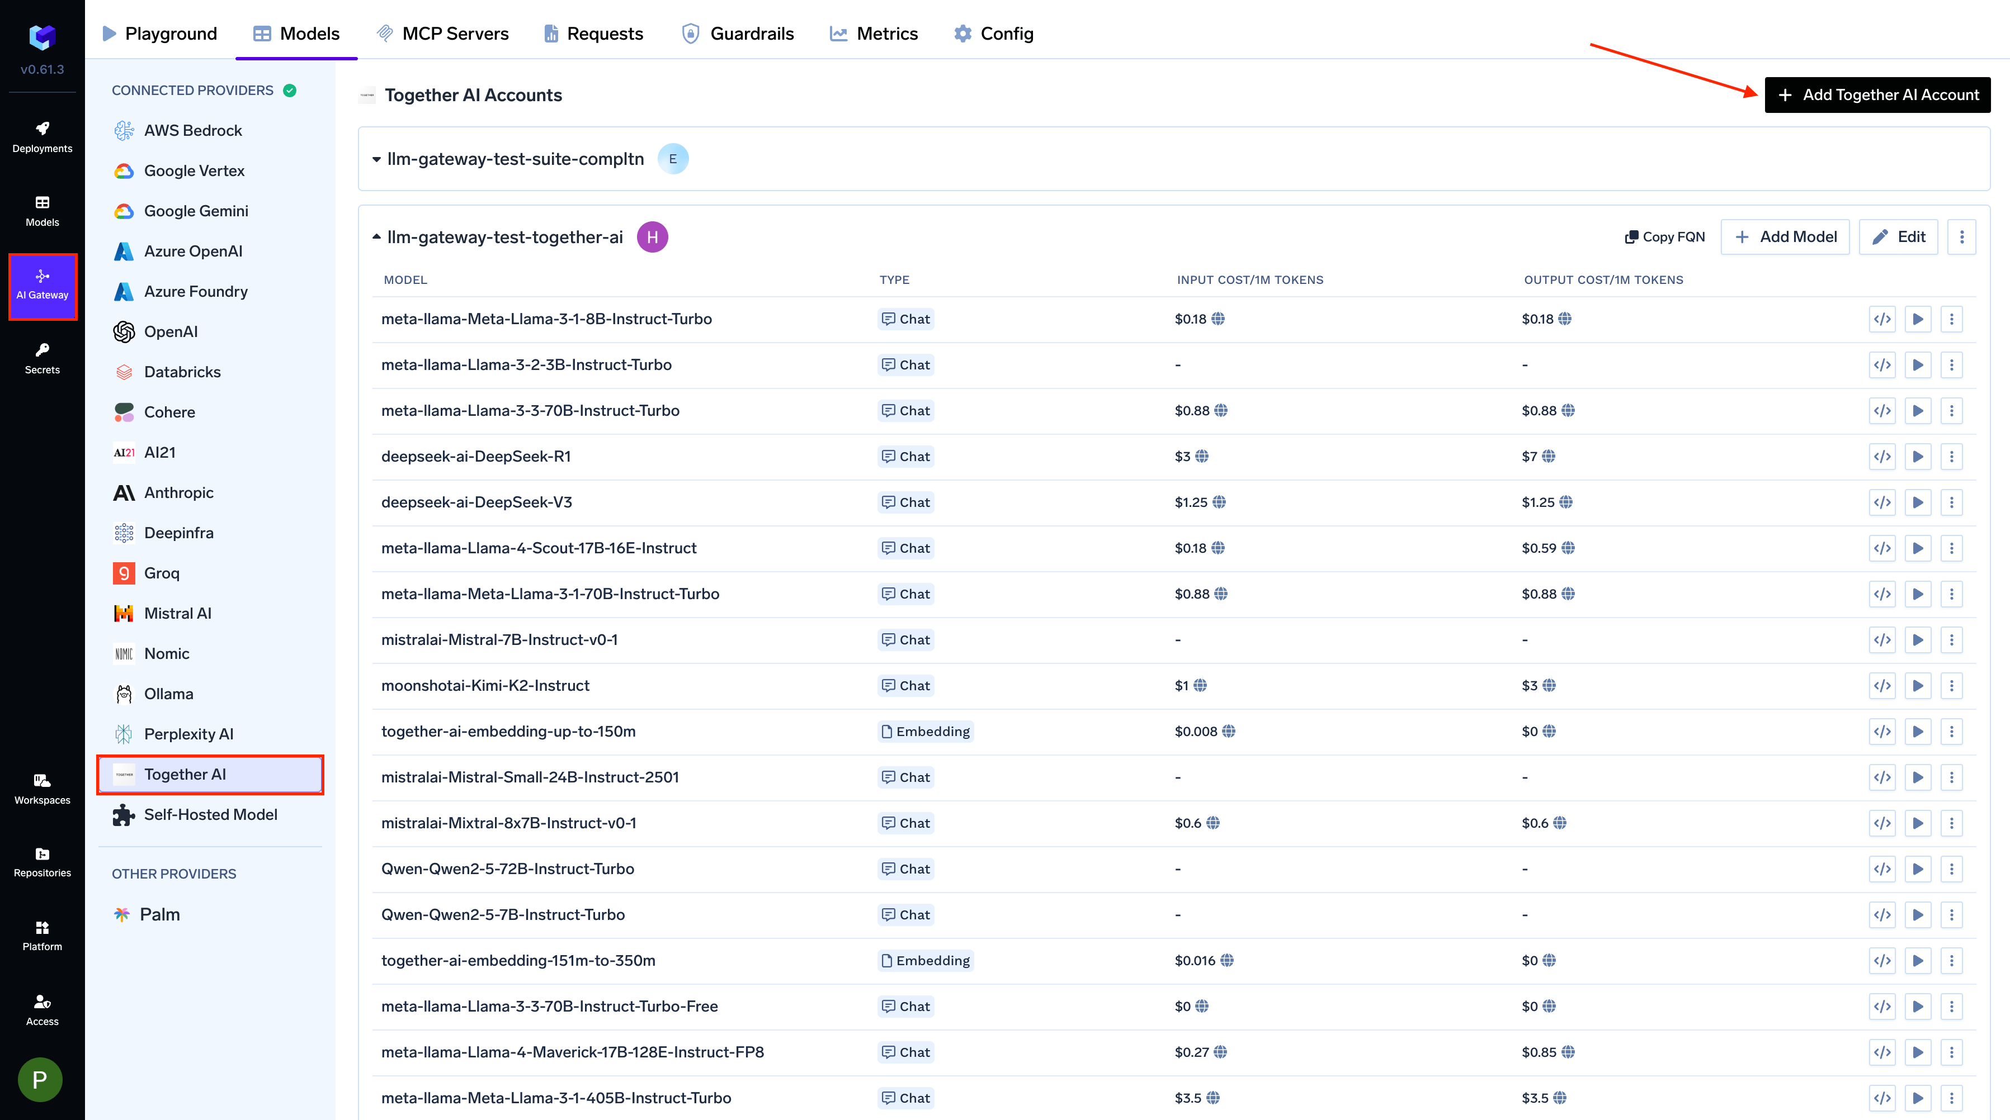Select AWS Bedrock provider
Image resolution: width=2010 pixels, height=1120 pixels.
pos(211,131)
